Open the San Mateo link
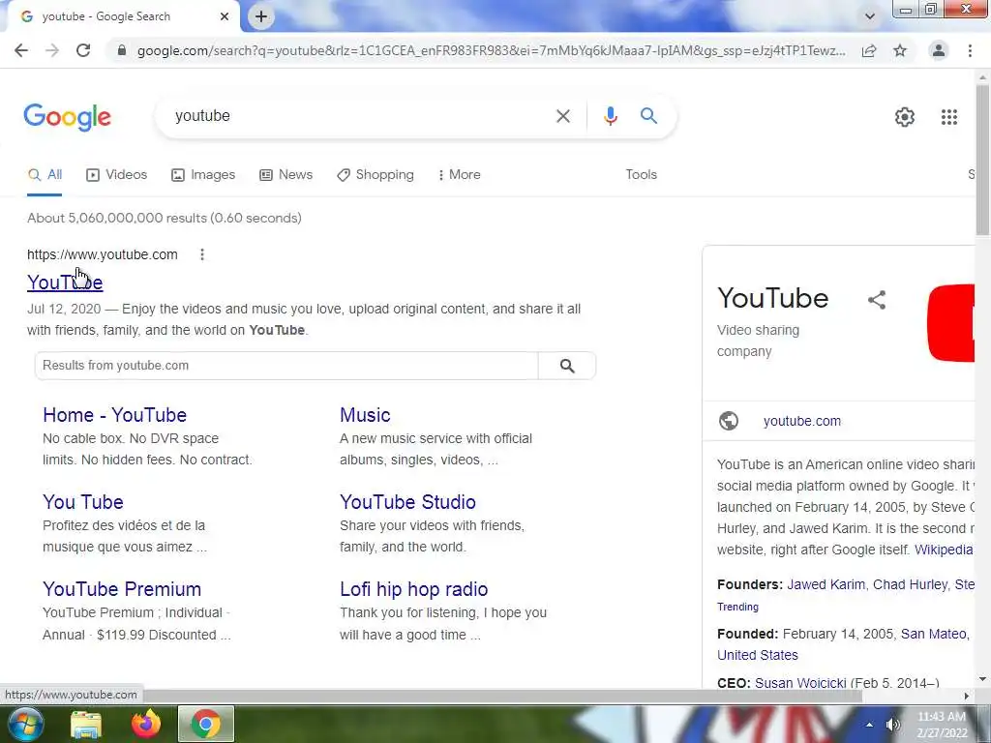 click(x=934, y=634)
